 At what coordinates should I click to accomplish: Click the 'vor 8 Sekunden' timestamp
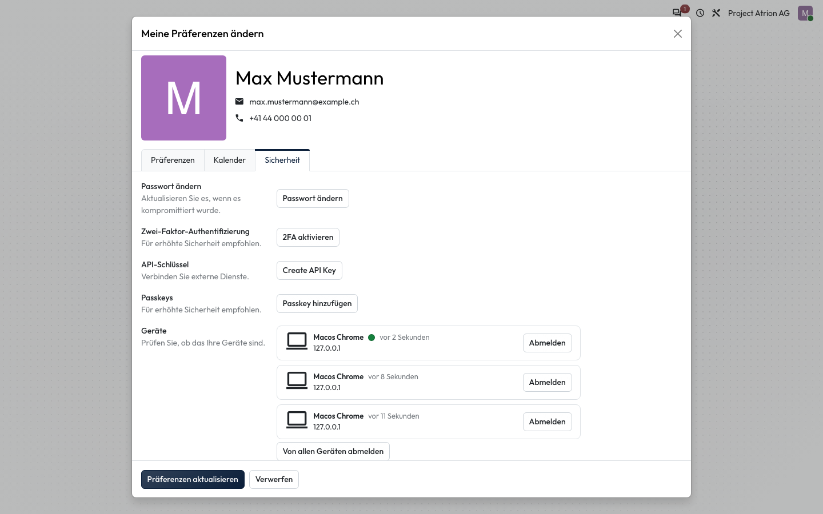[x=393, y=377]
